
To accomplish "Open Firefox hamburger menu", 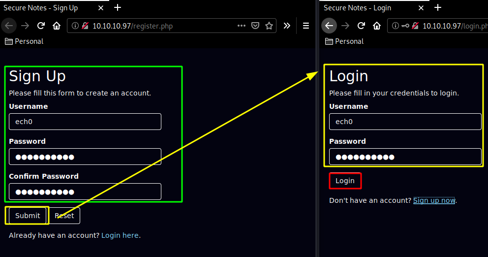I will point(305,26).
